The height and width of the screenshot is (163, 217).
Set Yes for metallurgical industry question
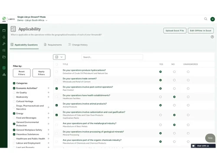pos(161,125)
